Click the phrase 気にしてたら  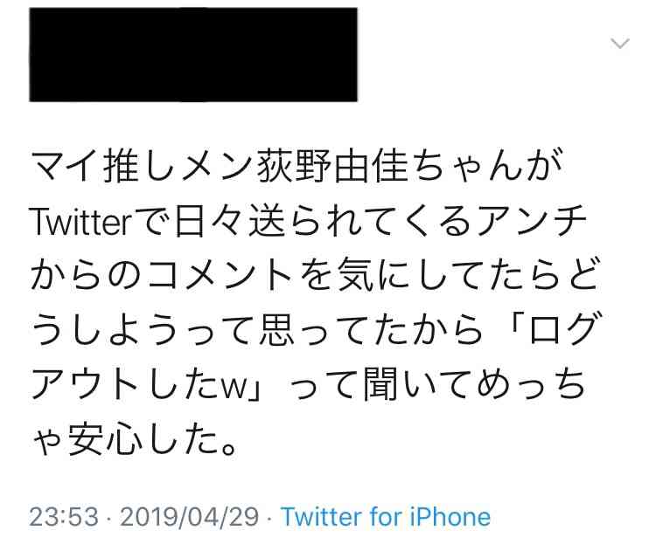(449, 275)
